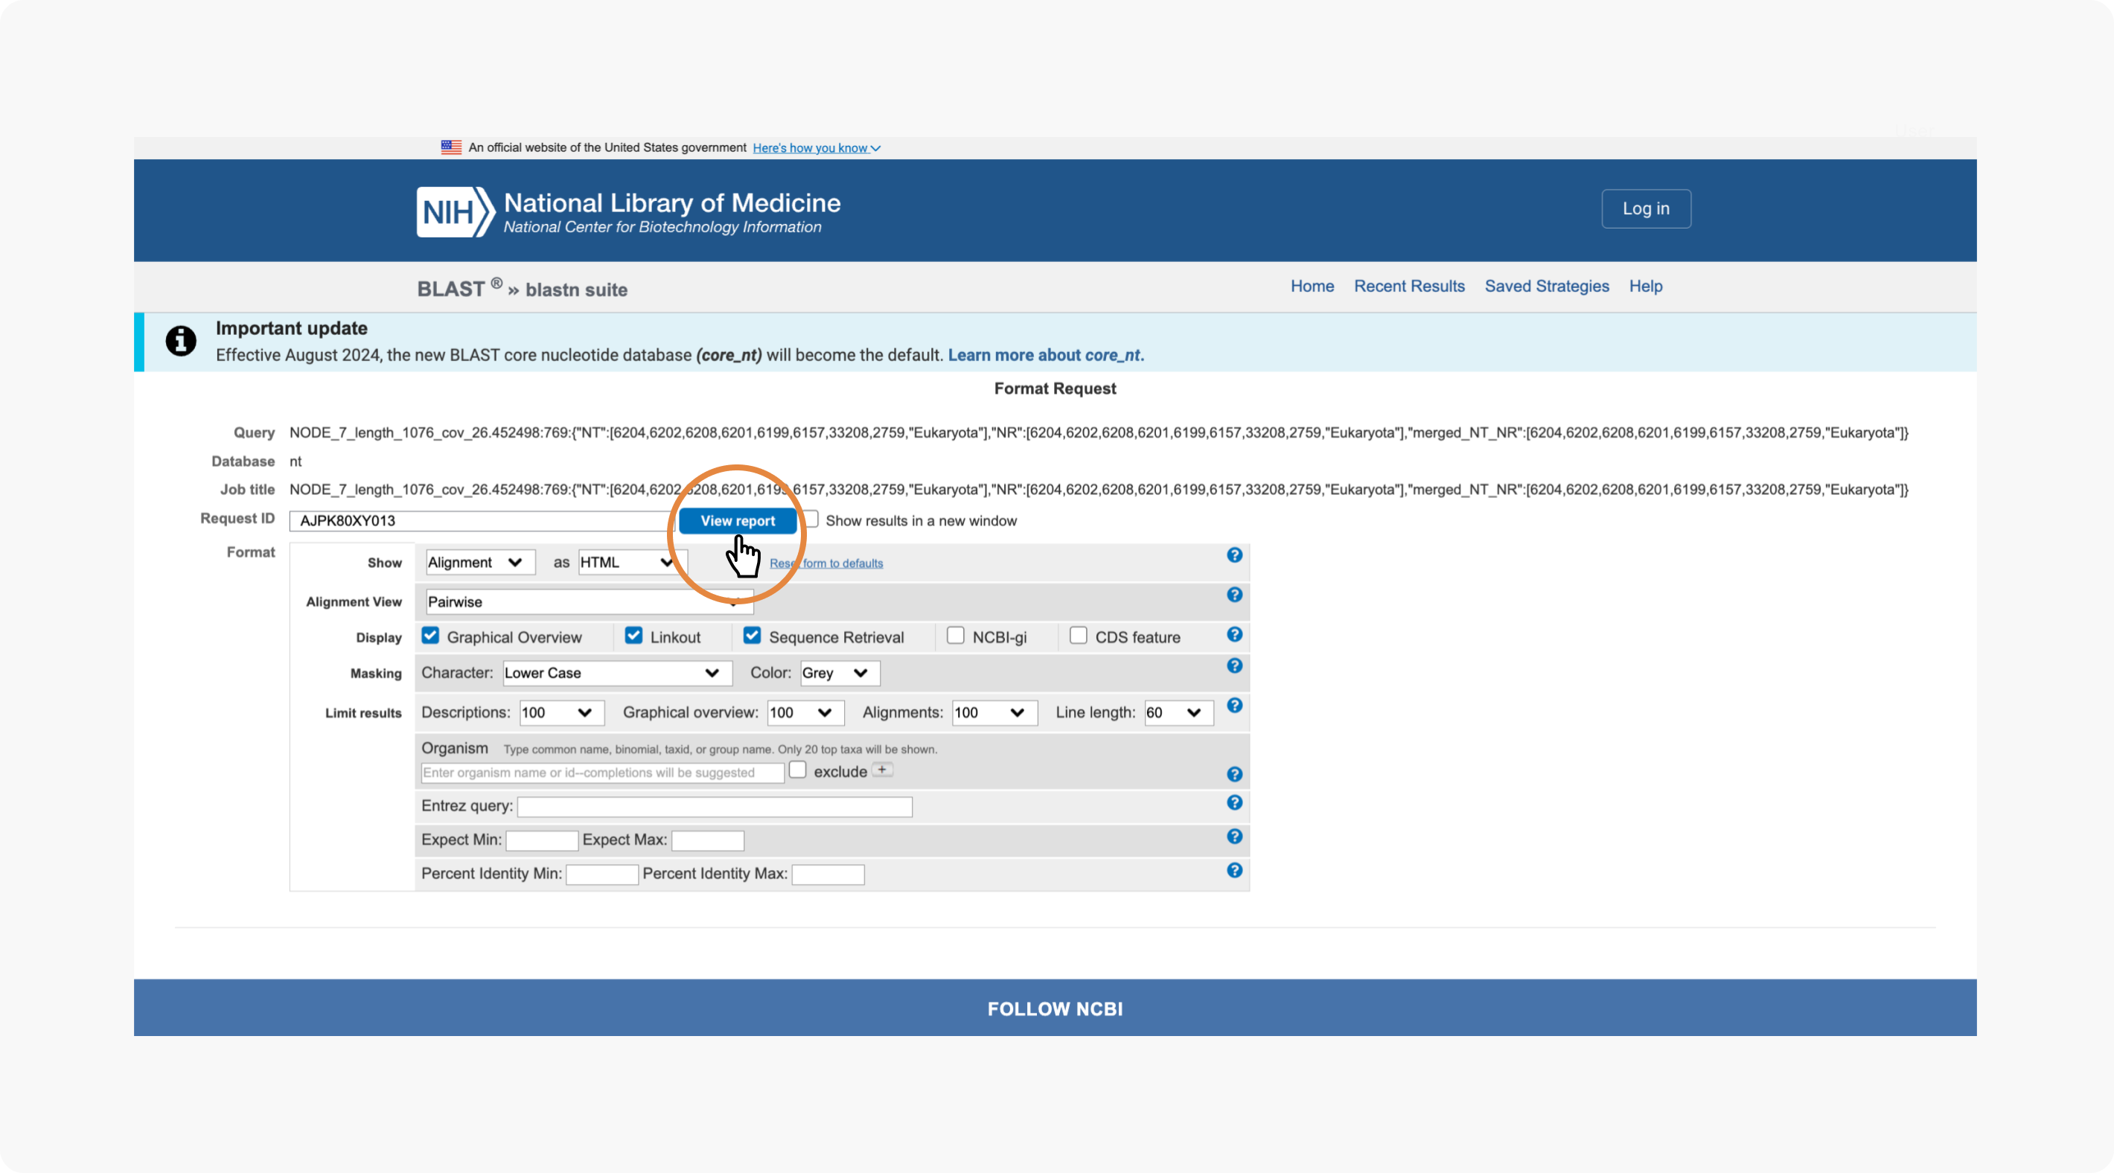Image resolution: width=2114 pixels, height=1173 pixels.
Task: Click the plus icon next to exclude
Action: tap(882, 770)
